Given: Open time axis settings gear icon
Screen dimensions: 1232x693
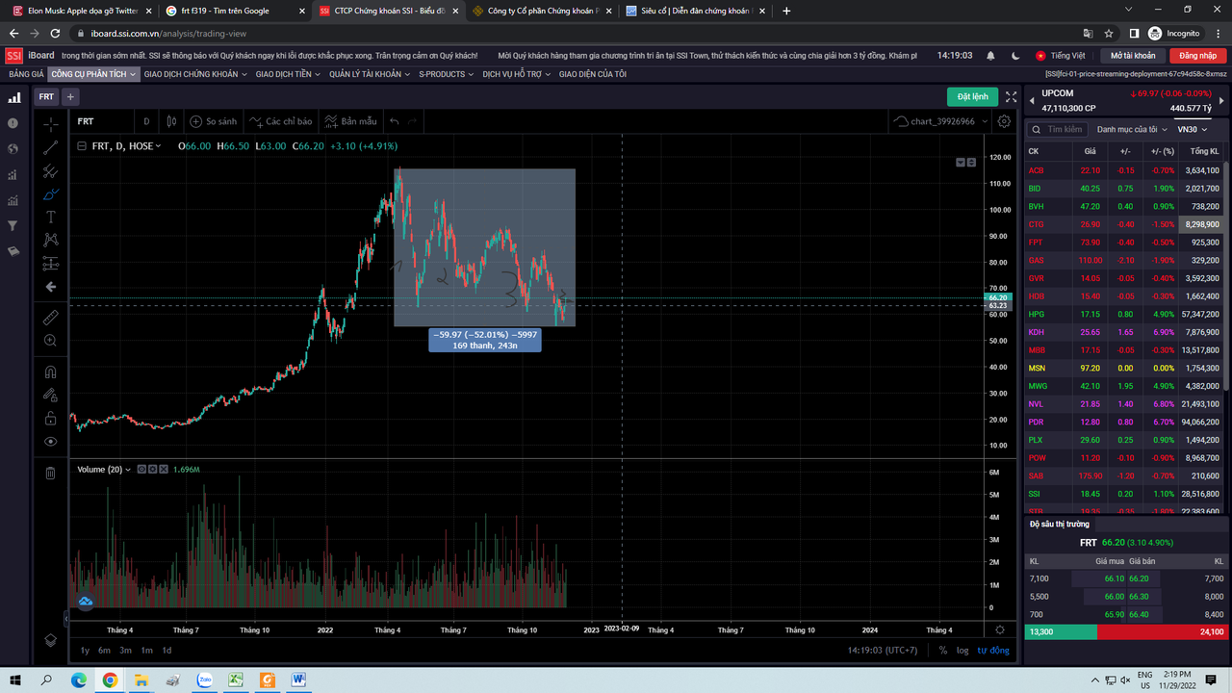Looking at the screenshot, I should (1000, 629).
